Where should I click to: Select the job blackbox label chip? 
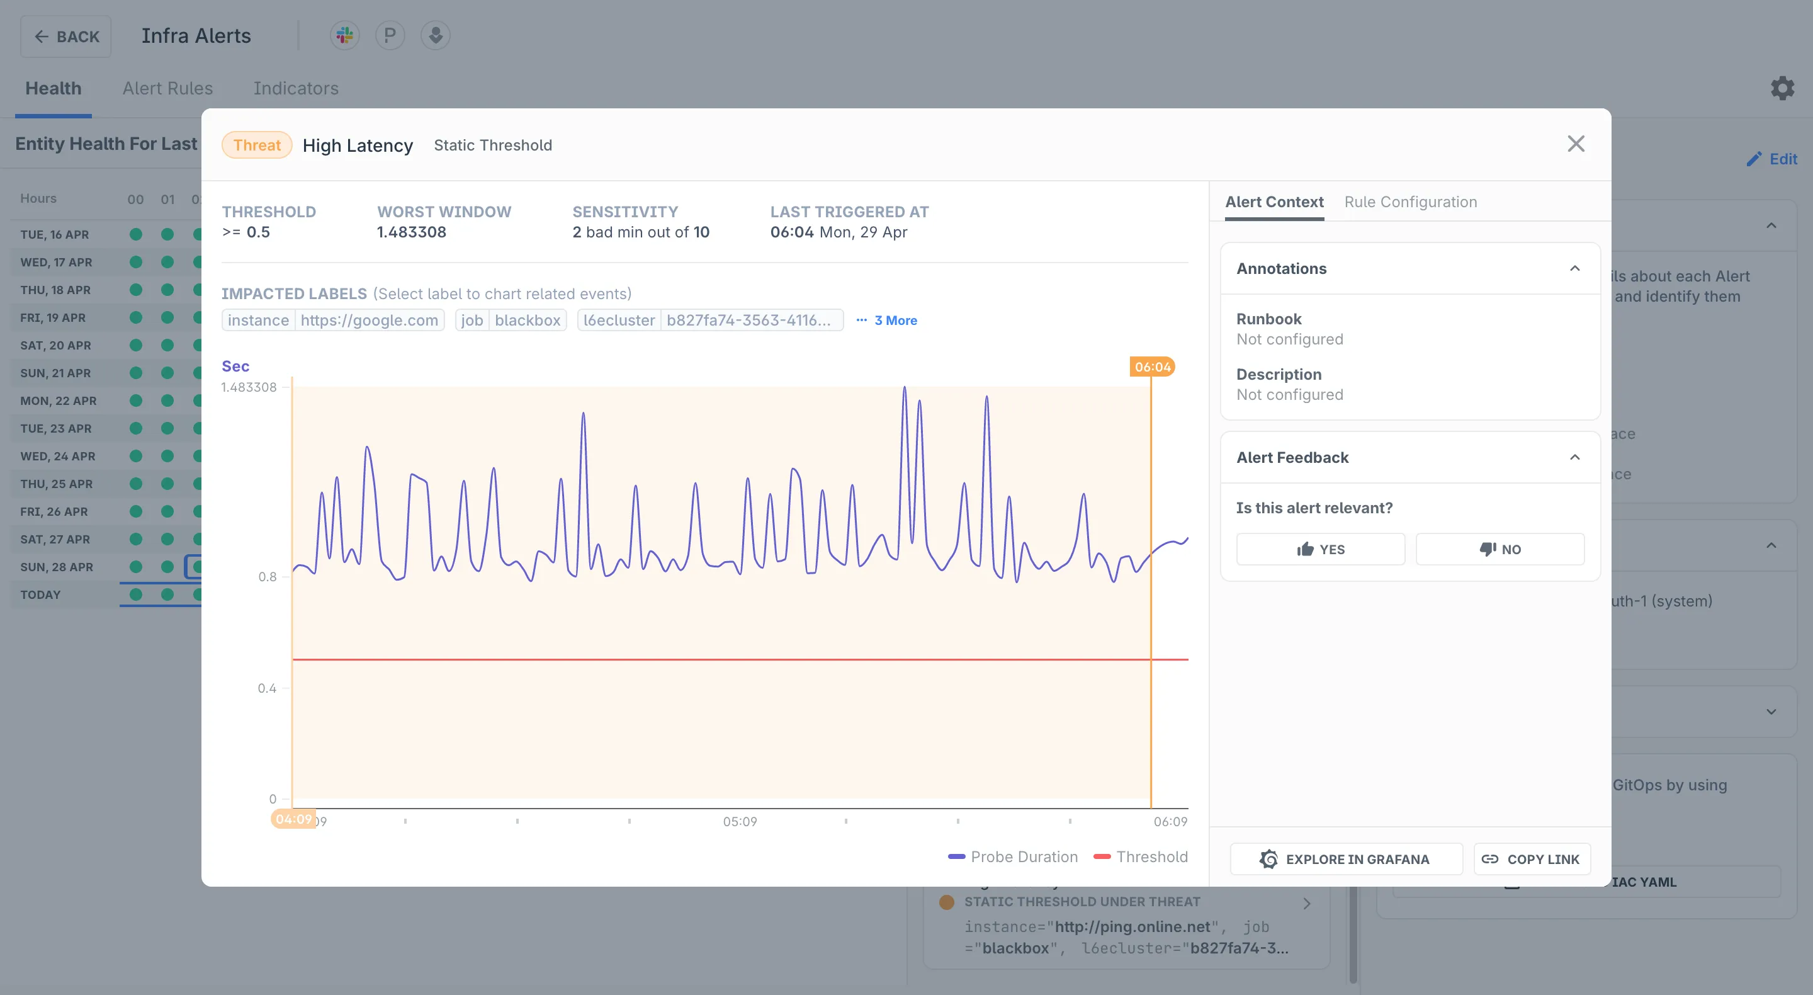tap(511, 321)
